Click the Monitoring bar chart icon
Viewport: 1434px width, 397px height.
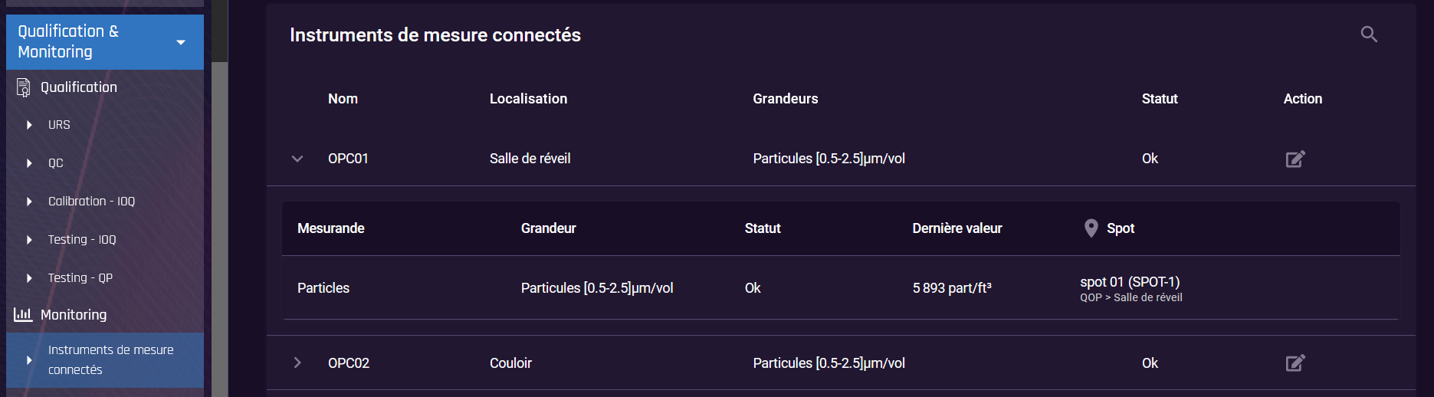point(23,314)
